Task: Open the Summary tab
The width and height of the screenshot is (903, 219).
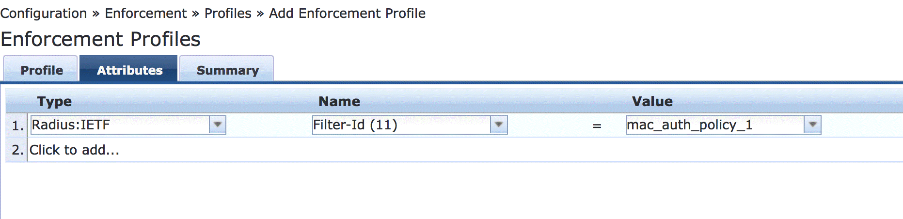Action: coord(227,70)
